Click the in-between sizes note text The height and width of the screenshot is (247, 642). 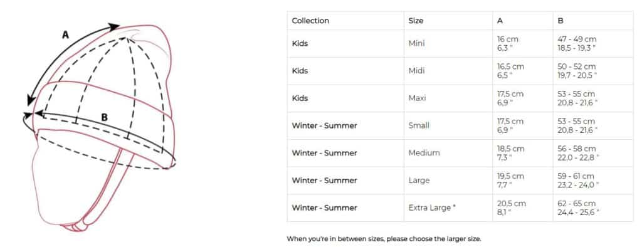pyautogui.click(x=384, y=238)
